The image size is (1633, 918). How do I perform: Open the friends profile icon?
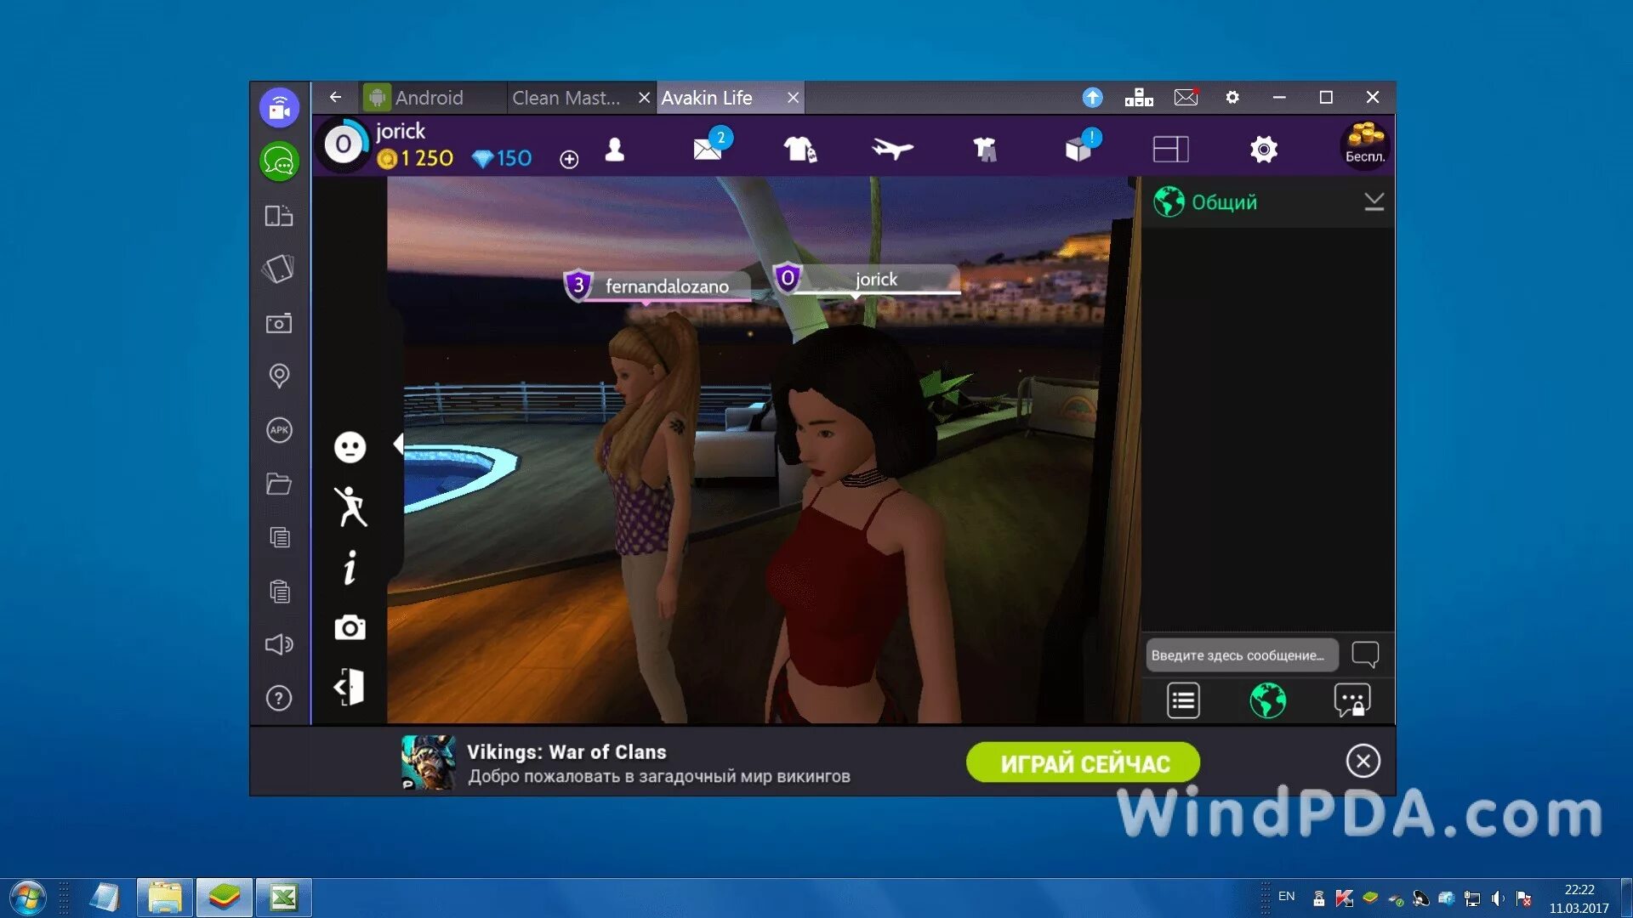coord(614,150)
